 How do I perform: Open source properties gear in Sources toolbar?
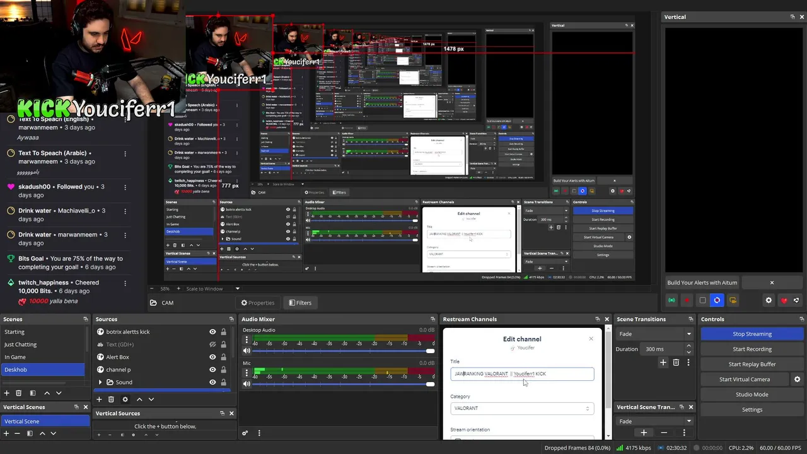(125, 399)
